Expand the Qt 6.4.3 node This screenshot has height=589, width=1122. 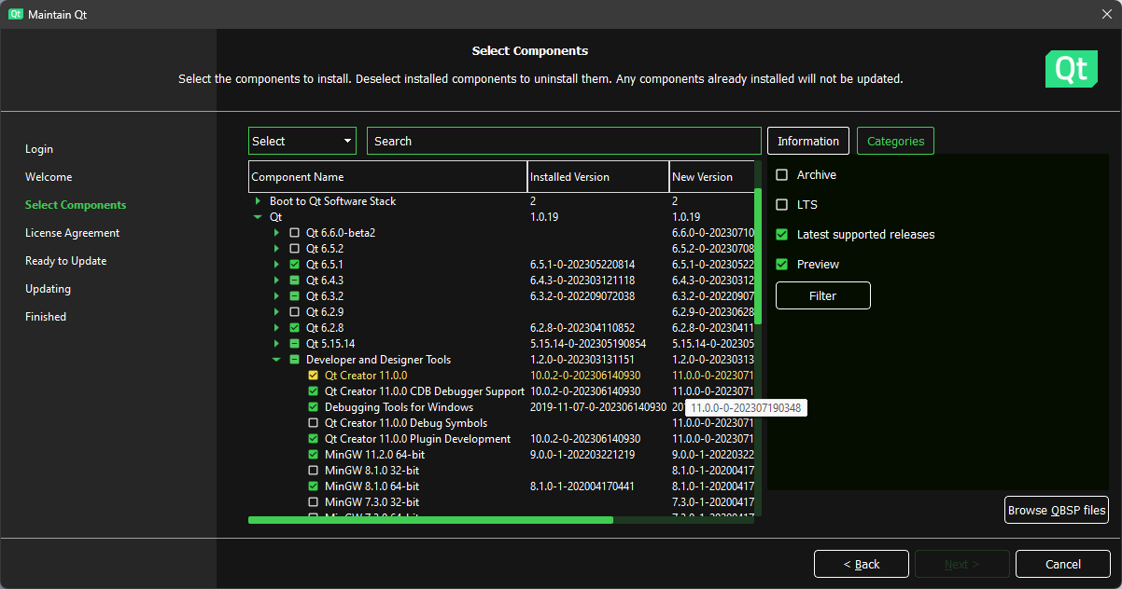pyautogui.click(x=276, y=281)
